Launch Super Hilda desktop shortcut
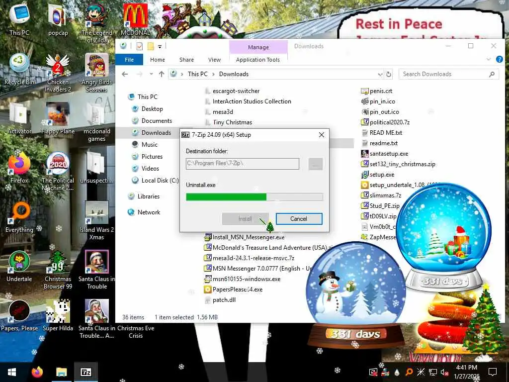This screenshot has height=382, width=509. 58,316
